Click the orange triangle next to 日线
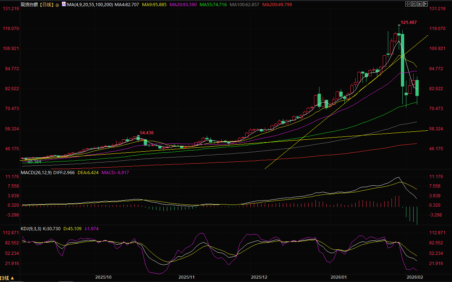The height and width of the screenshot is (282, 452). click(x=12, y=278)
